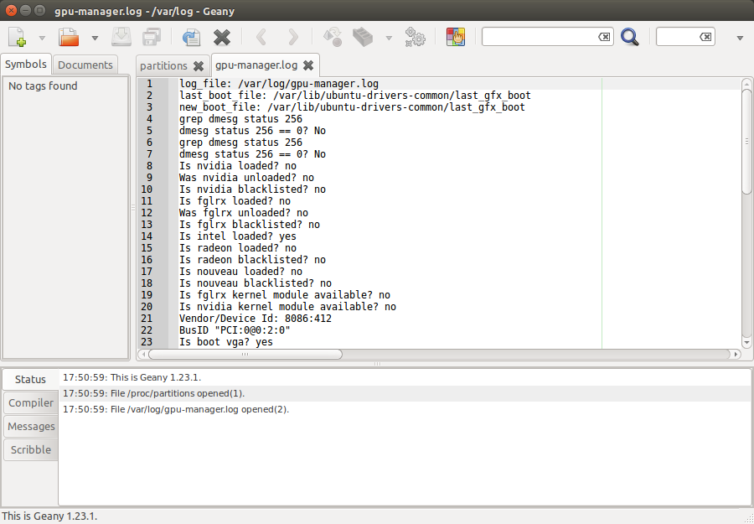This screenshot has height=524, width=754.
Task: Click 'Is fglrx kernel module available? no'
Action: coord(285,295)
